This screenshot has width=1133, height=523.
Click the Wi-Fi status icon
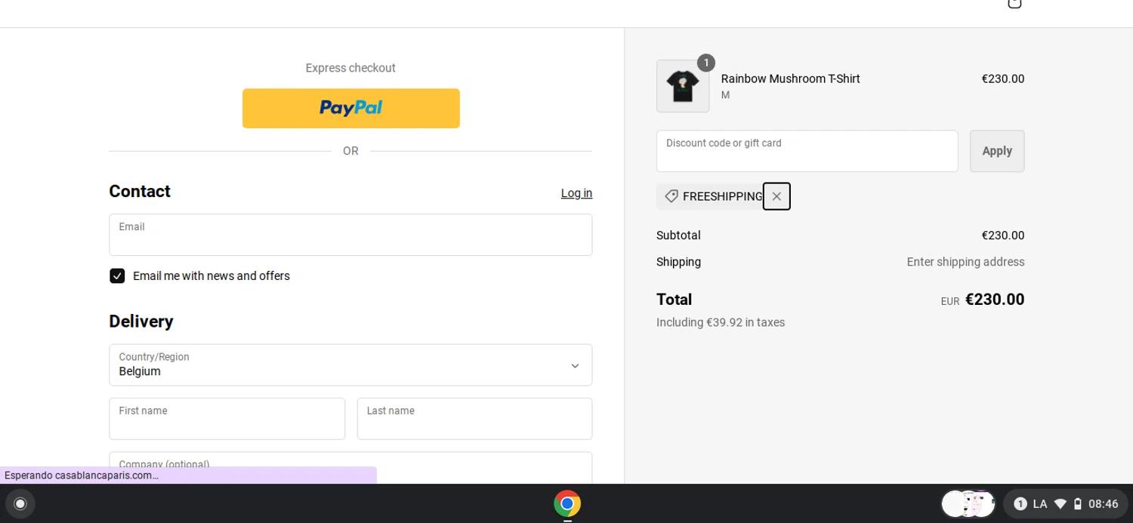(1060, 503)
